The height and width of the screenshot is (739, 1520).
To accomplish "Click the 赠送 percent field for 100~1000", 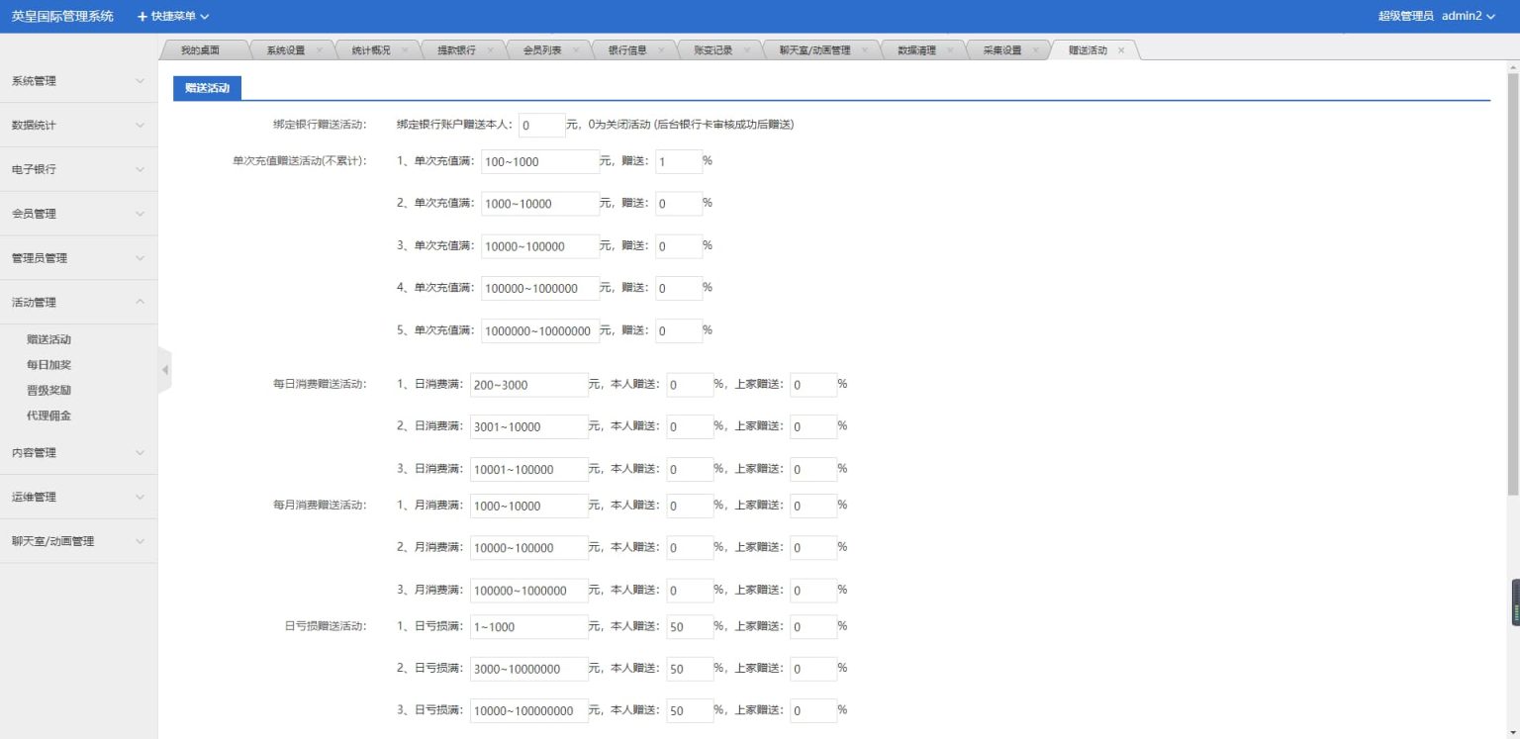I will tap(679, 161).
